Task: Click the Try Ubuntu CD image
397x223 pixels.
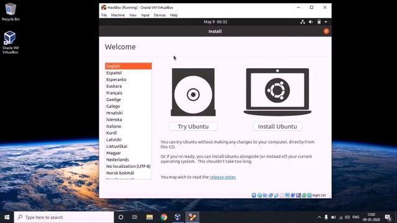Action: pyautogui.click(x=193, y=92)
